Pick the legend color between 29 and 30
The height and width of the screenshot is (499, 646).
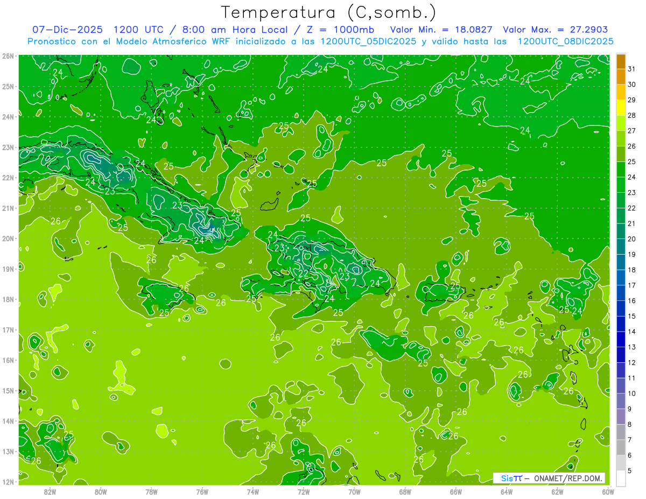621,92
